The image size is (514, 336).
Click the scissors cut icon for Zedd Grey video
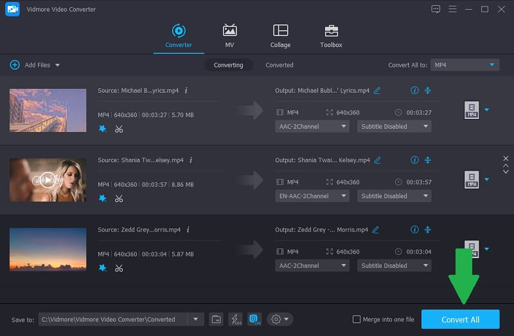click(x=119, y=268)
